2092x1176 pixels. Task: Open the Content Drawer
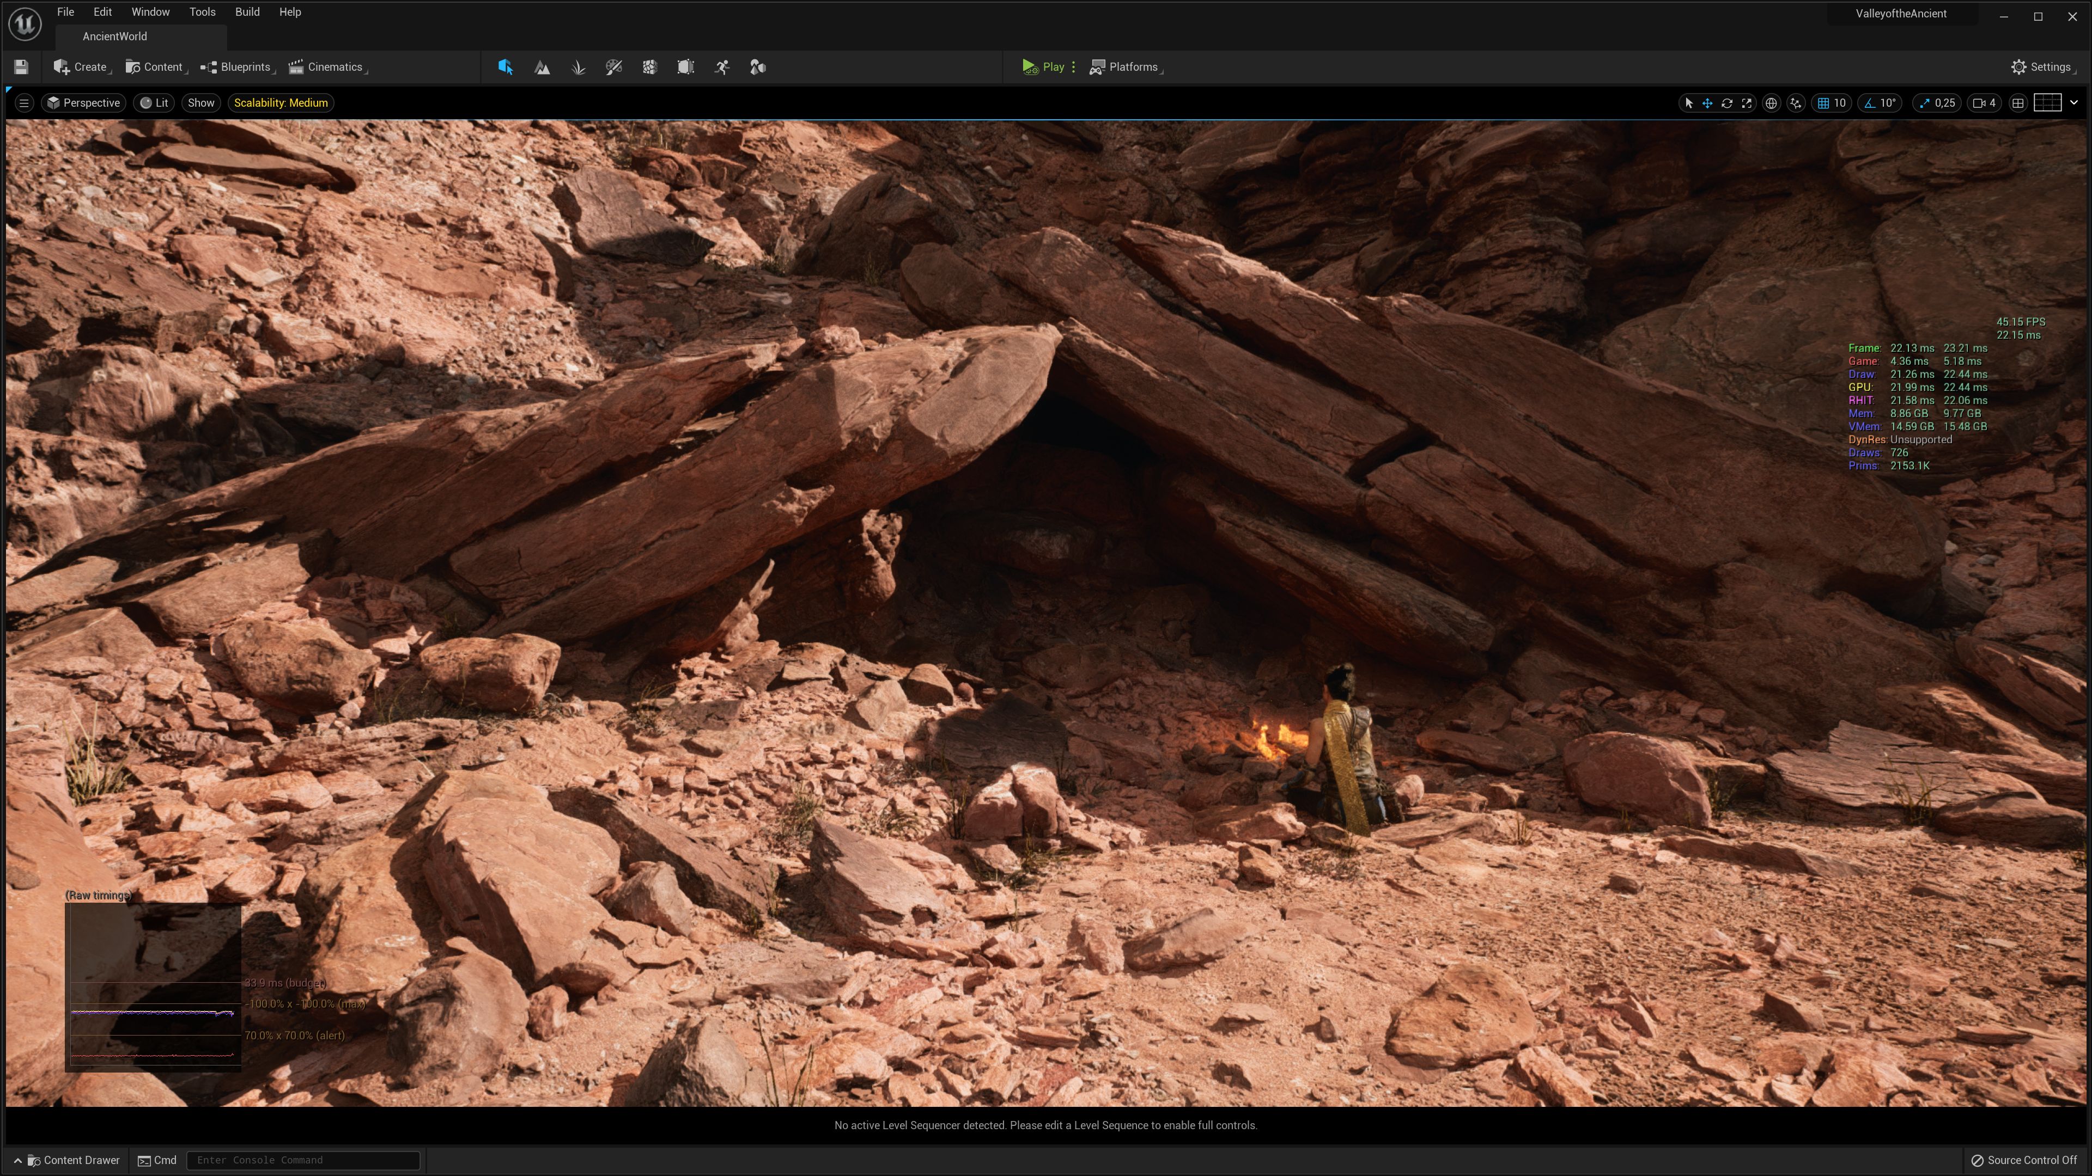(73, 1160)
